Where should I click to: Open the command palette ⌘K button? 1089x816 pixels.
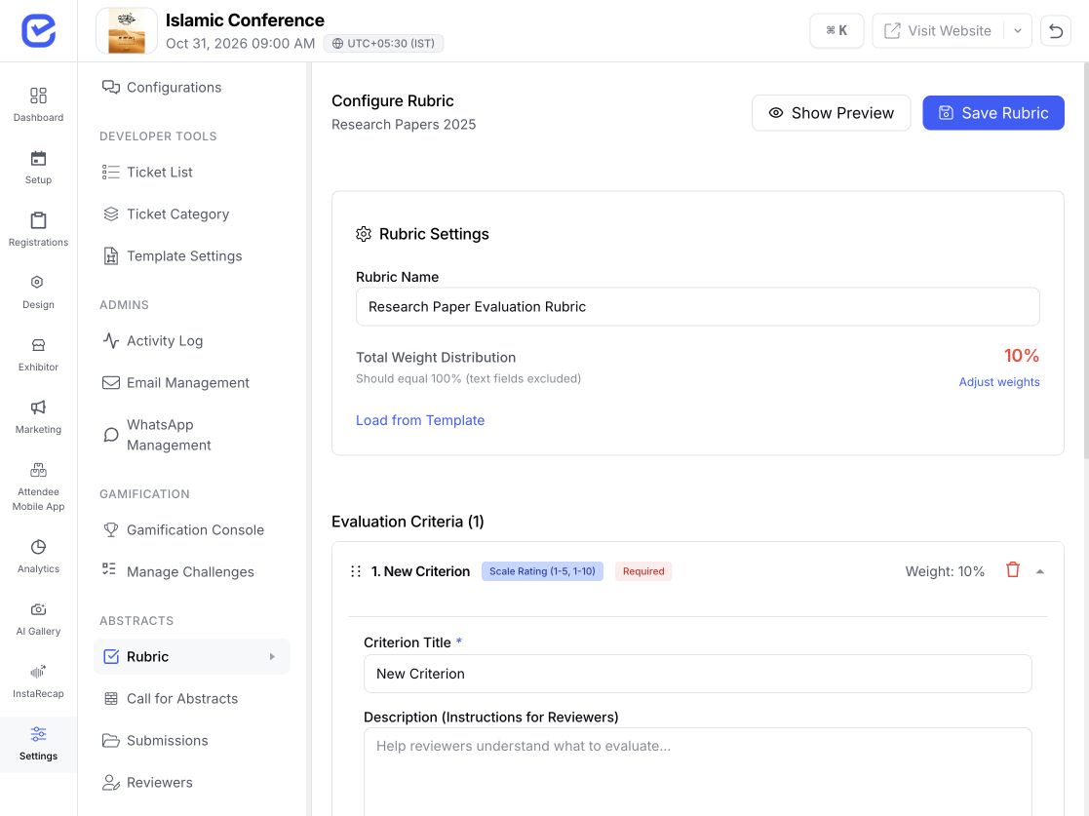coord(836,30)
